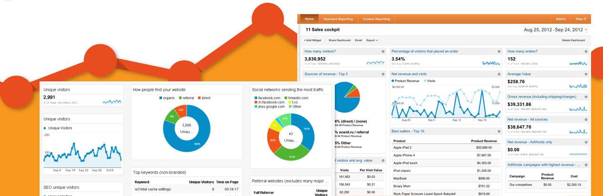Open the Help link in top bar
This screenshot has height=196, width=603.
click(580, 19)
